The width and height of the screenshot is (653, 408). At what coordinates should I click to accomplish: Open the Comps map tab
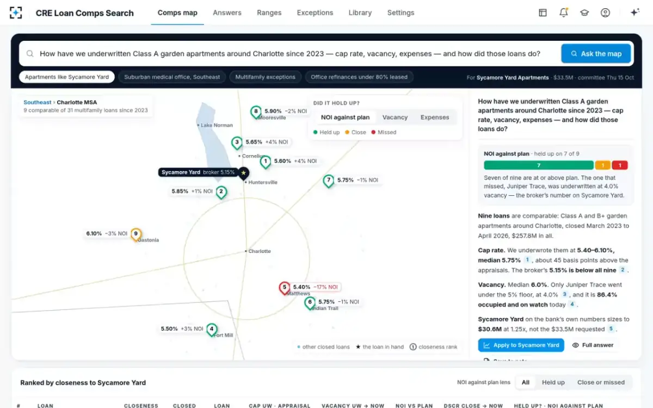(x=177, y=13)
